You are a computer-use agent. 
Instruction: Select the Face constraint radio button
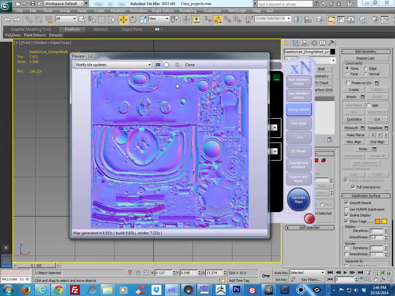point(347,74)
